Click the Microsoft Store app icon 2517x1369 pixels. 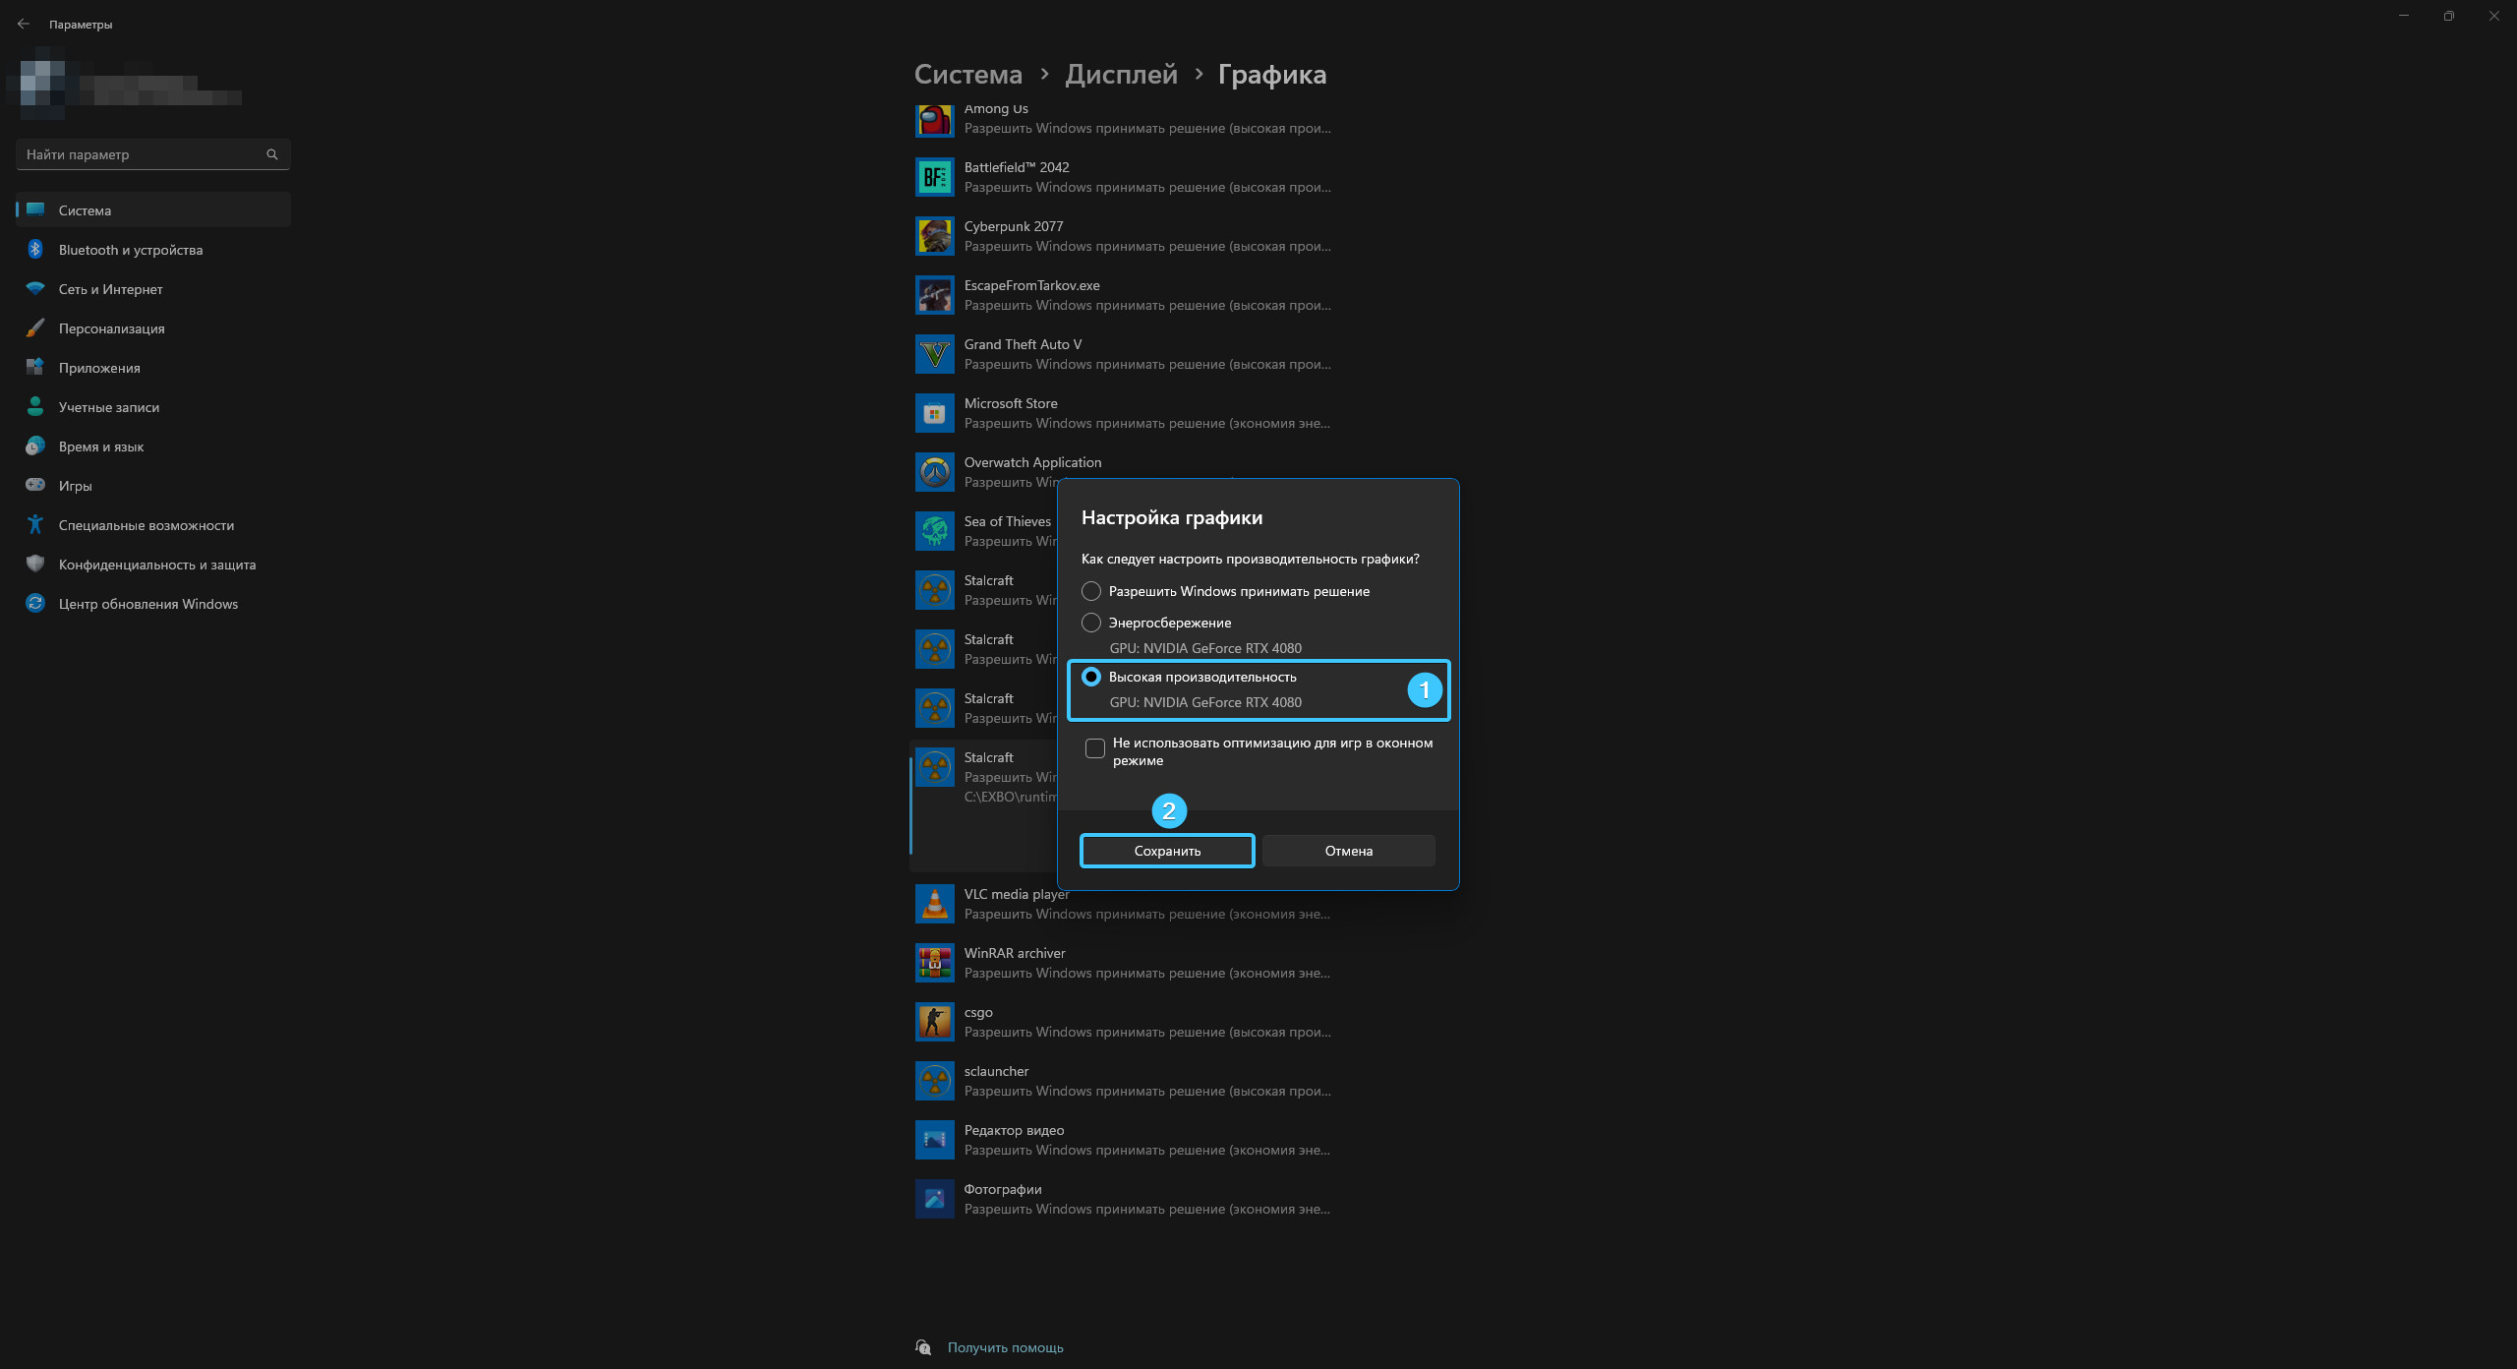934,414
